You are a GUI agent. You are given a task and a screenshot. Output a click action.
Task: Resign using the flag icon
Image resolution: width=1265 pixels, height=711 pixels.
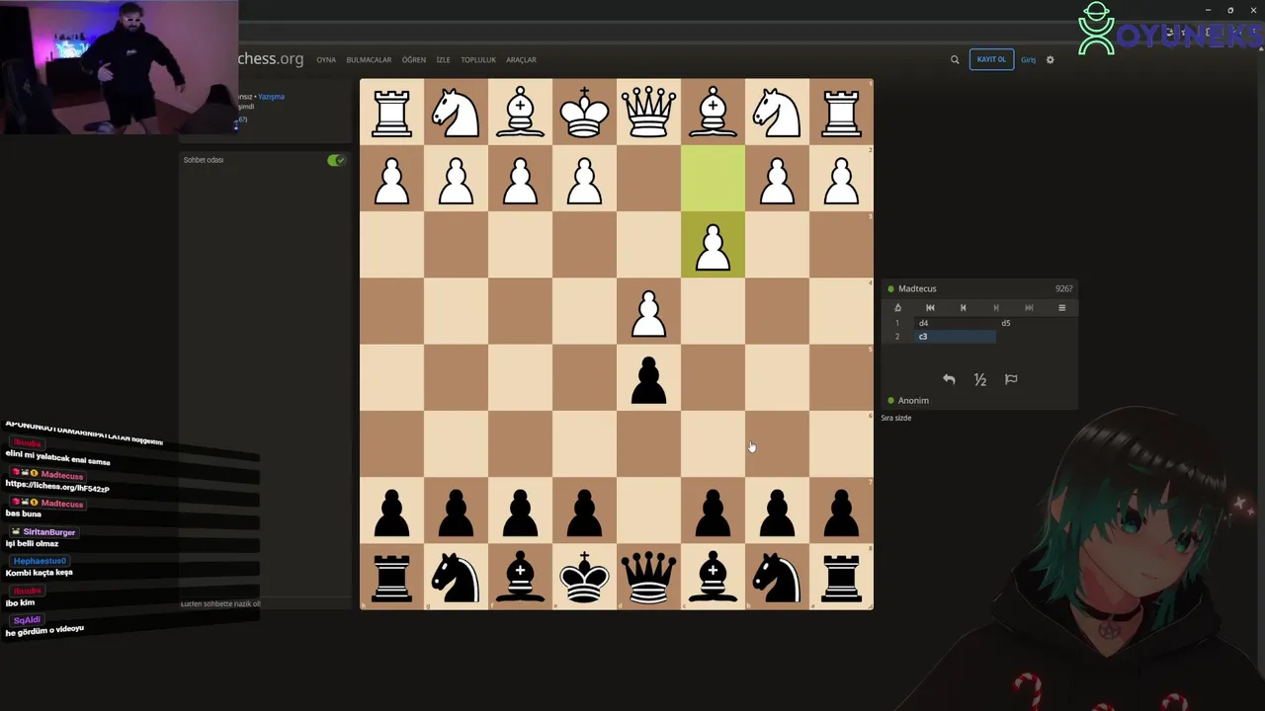pyautogui.click(x=1011, y=379)
